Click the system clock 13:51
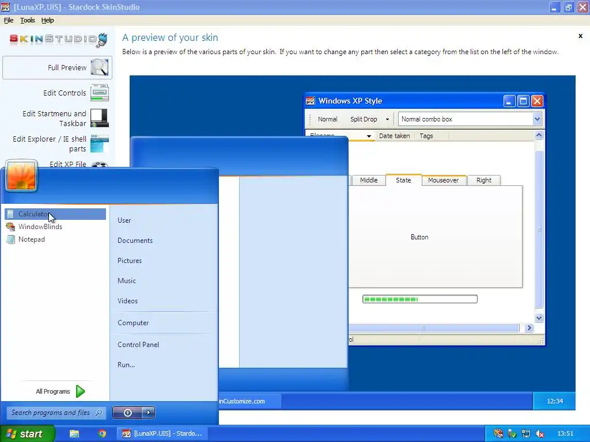 tap(565, 433)
